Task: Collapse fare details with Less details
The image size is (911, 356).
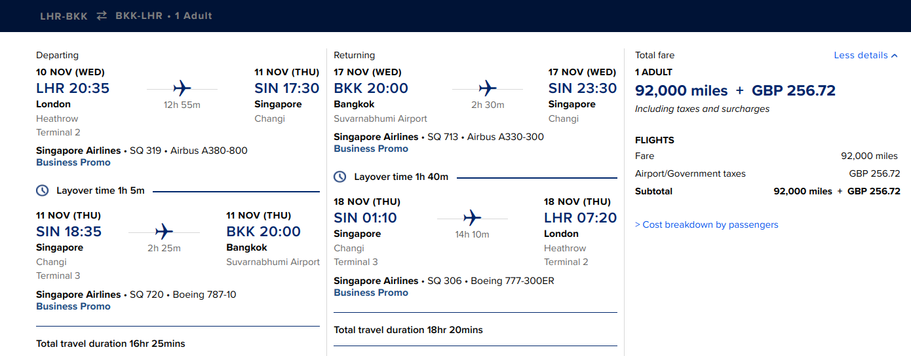Action: tap(861, 56)
